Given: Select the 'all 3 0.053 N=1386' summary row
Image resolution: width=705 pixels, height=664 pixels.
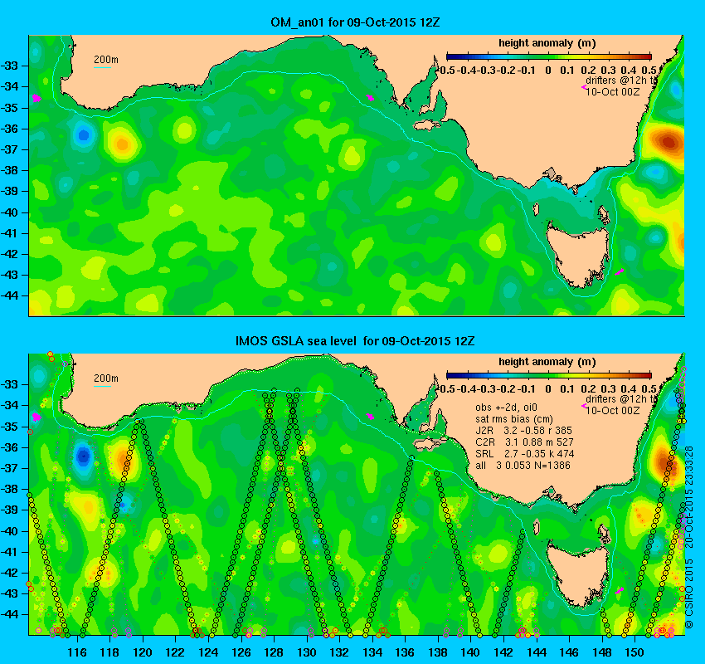Looking at the screenshot, I should click(x=523, y=466).
